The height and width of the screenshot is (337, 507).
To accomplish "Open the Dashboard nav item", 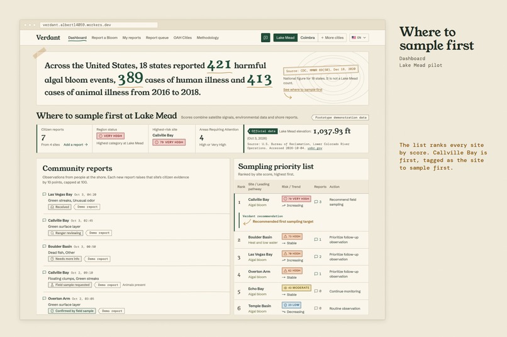I will point(77,38).
